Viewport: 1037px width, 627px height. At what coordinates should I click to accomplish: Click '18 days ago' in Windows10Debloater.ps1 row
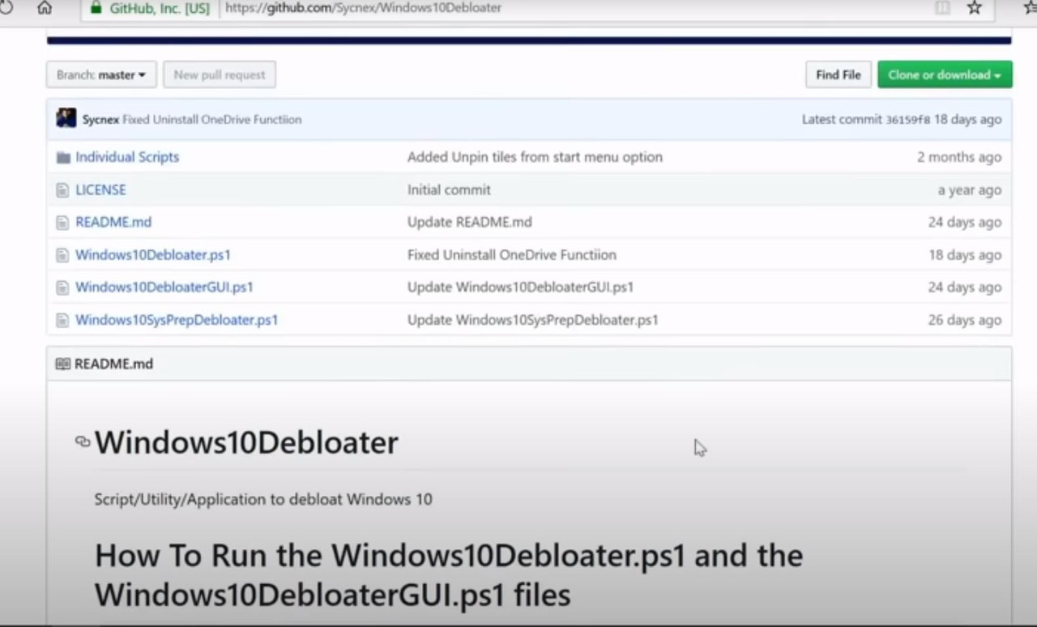click(x=965, y=254)
